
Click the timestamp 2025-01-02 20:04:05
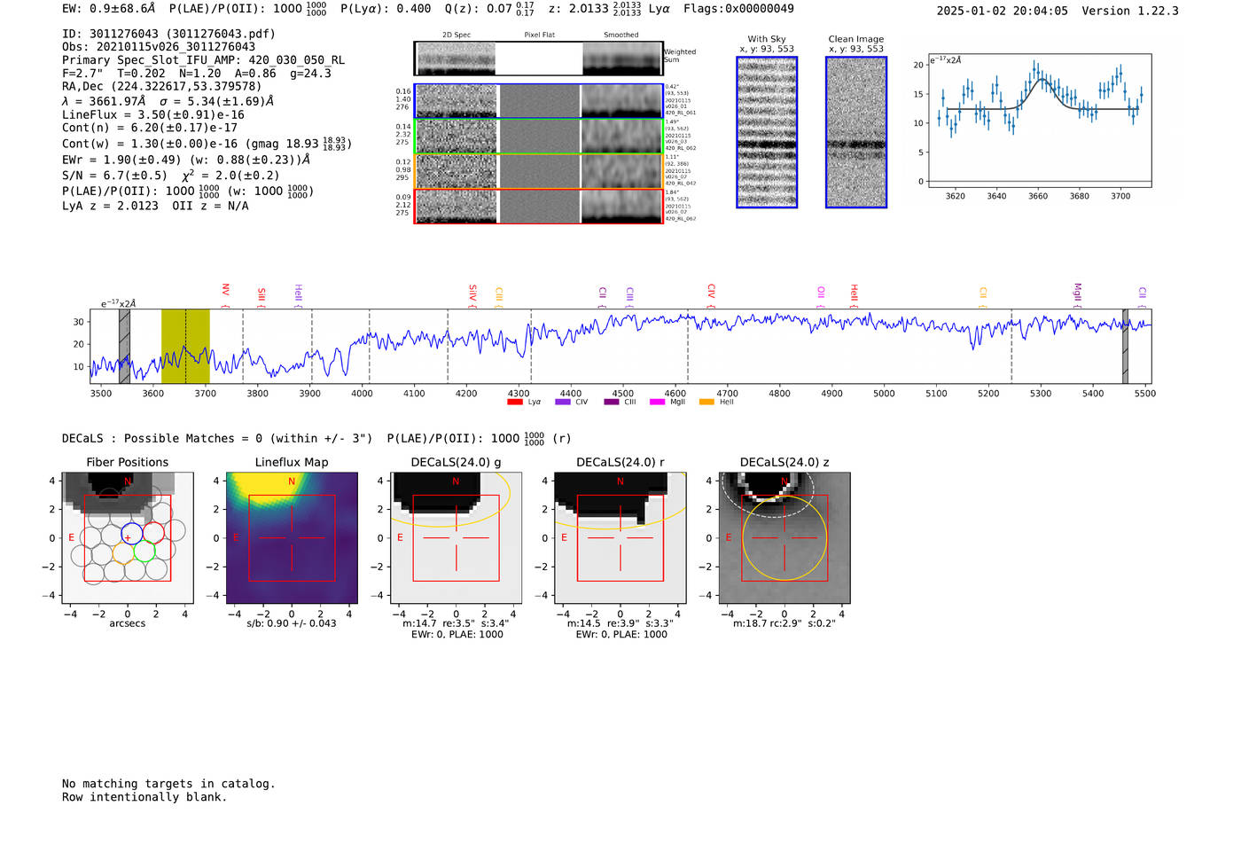pyautogui.click(x=1003, y=12)
